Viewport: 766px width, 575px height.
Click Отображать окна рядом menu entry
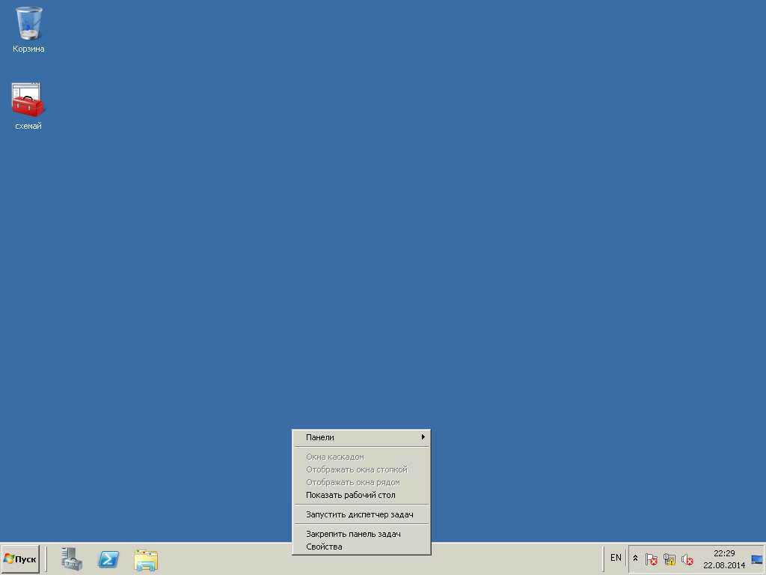point(352,482)
